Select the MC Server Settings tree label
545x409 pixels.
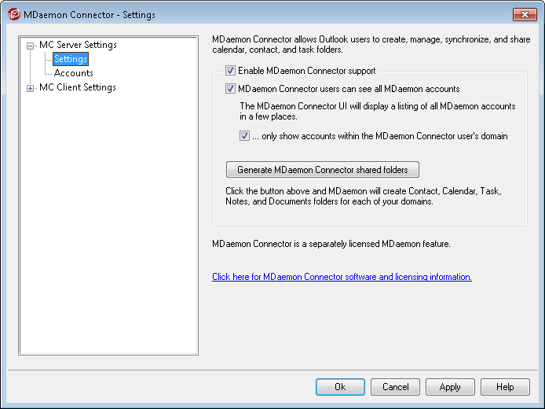[x=78, y=45]
